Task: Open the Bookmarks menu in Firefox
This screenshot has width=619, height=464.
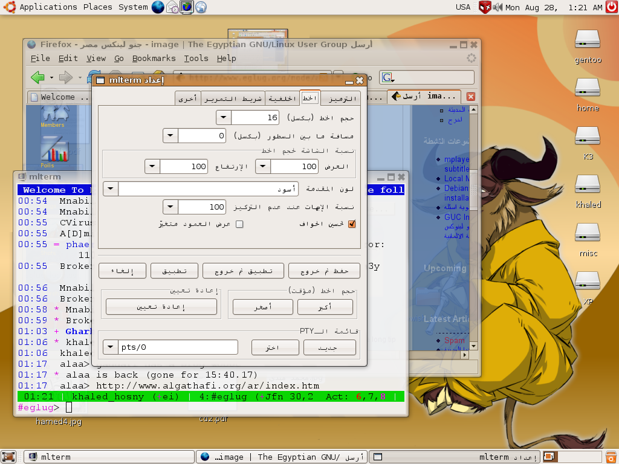Action: [x=154, y=59]
